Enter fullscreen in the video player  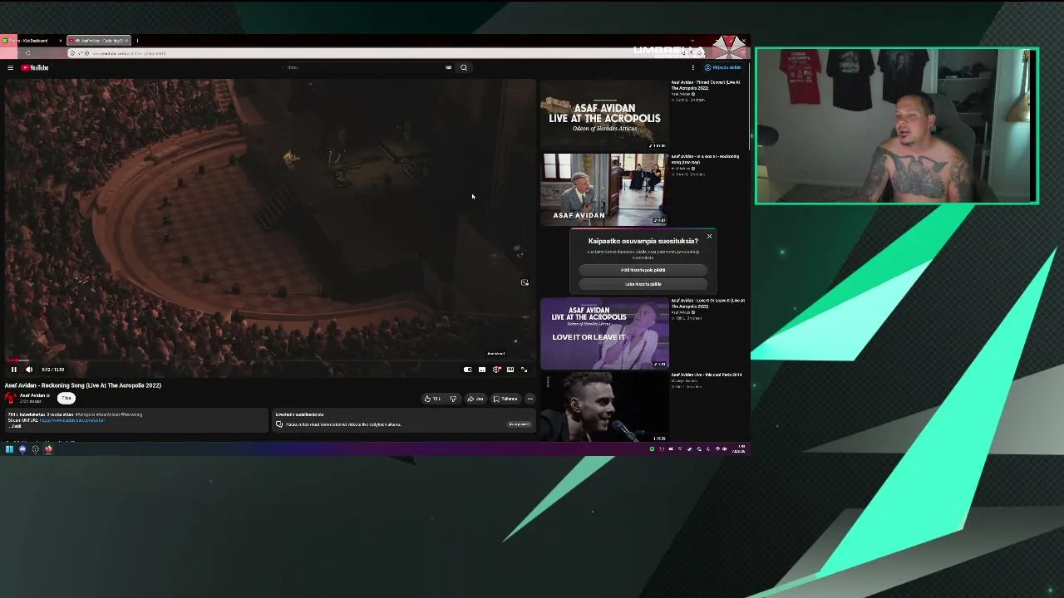tap(524, 370)
